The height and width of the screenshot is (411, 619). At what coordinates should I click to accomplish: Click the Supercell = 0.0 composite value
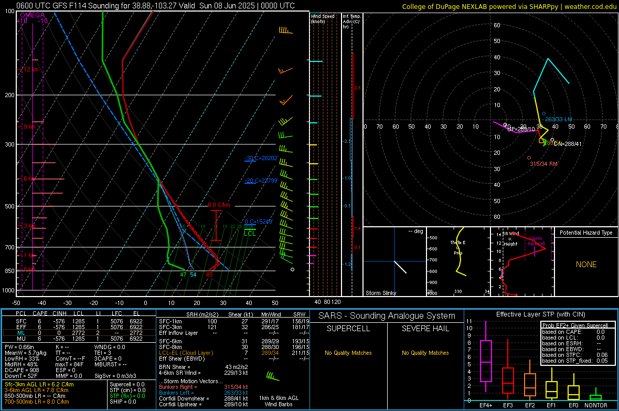(x=127, y=384)
